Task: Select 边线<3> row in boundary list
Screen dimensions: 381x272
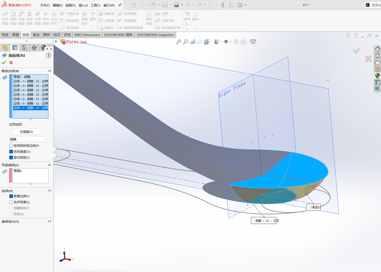Action: [31, 90]
